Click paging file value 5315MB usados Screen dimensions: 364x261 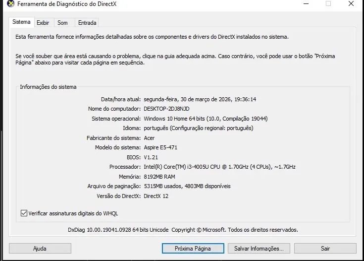pyautogui.click(x=187, y=186)
